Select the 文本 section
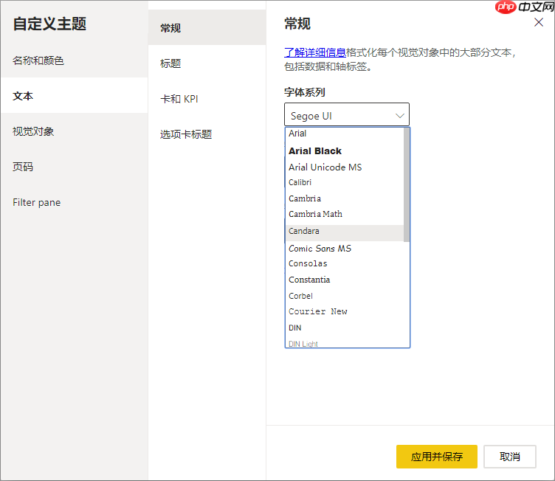The height and width of the screenshot is (481, 555). coord(74,96)
